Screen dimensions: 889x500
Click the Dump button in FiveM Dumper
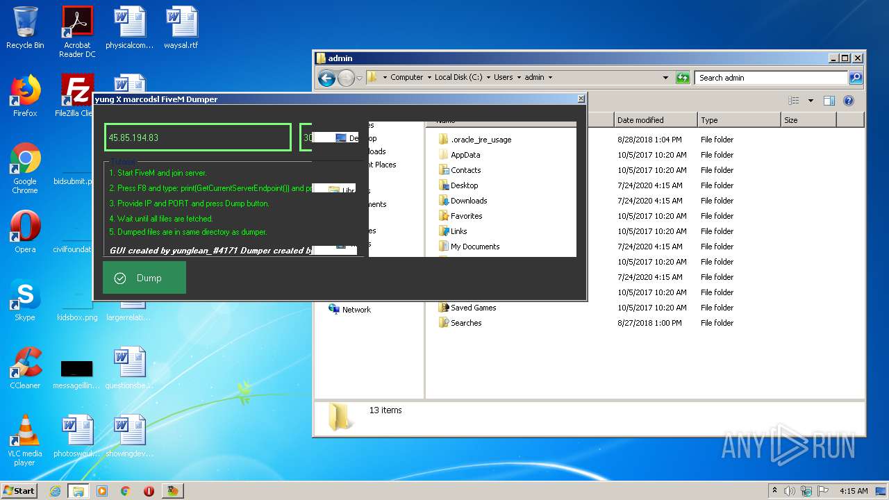point(144,278)
